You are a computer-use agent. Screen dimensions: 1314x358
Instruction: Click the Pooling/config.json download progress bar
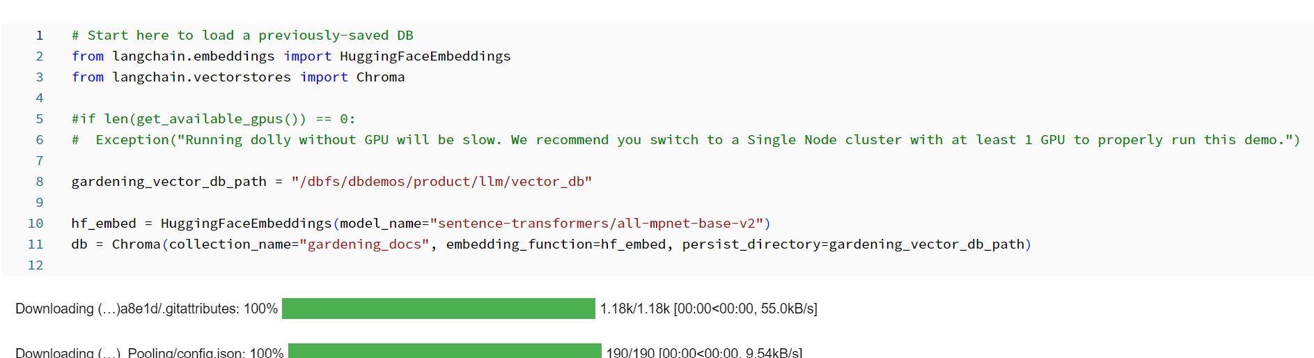444,351
